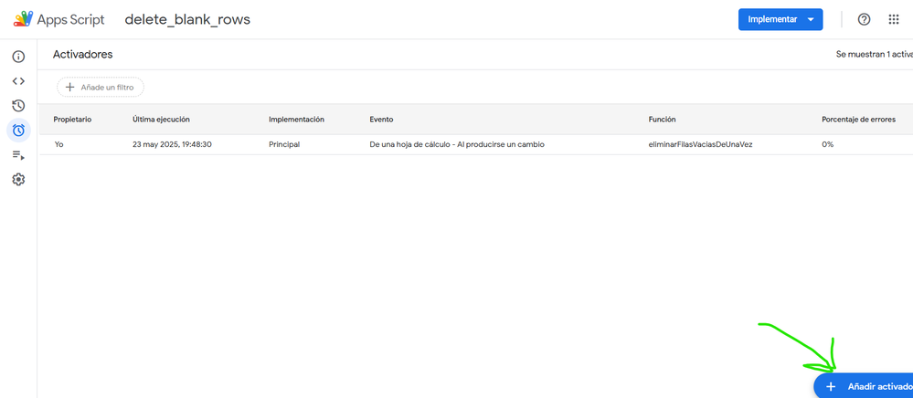Click event 'De una hoja de cálculo' cell
Image resolution: width=913 pixels, height=398 pixels.
457,144
